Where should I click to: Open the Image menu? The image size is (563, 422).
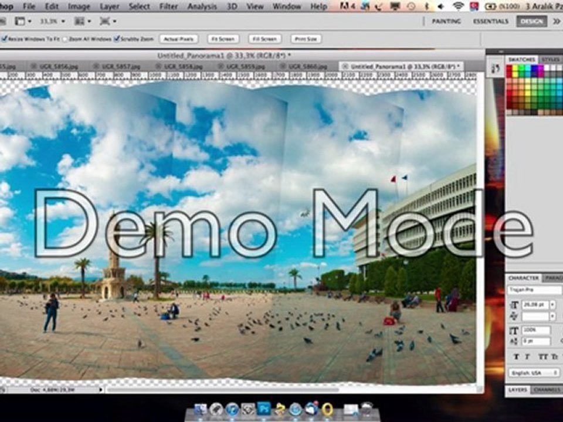coord(79,6)
